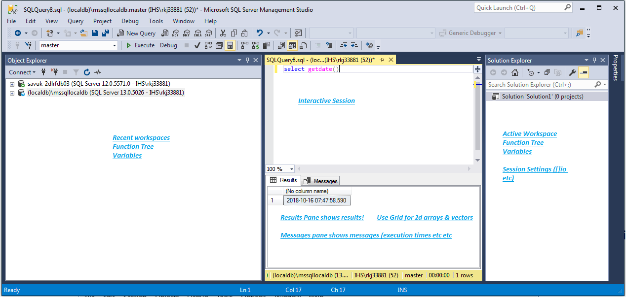Image resolution: width=626 pixels, height=297 pixels.
Task: Click the Save All icon
Action: (x=105, y=33)
